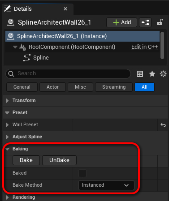169x201 pixels.
Task: Open the Edit in C++ link
Action: 144,47
